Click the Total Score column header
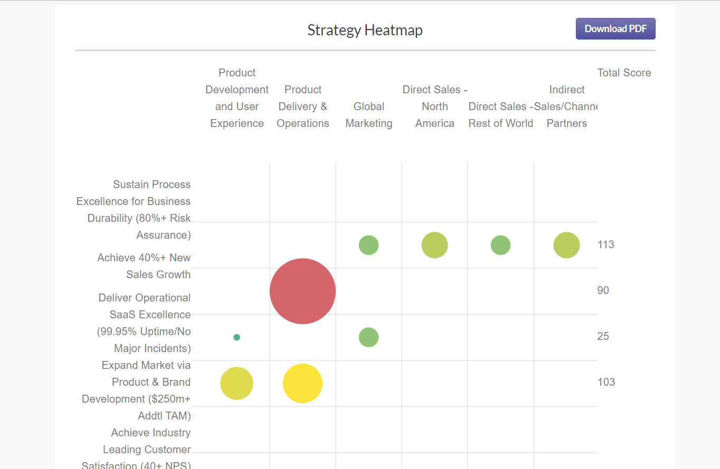The image size is (720, 469). (x=624, y=72)
